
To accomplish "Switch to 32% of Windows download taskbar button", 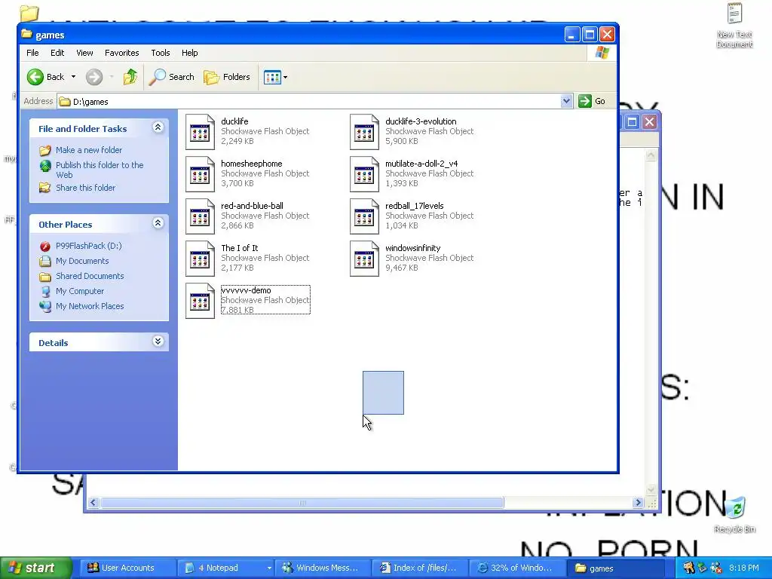I will point(517,568).
